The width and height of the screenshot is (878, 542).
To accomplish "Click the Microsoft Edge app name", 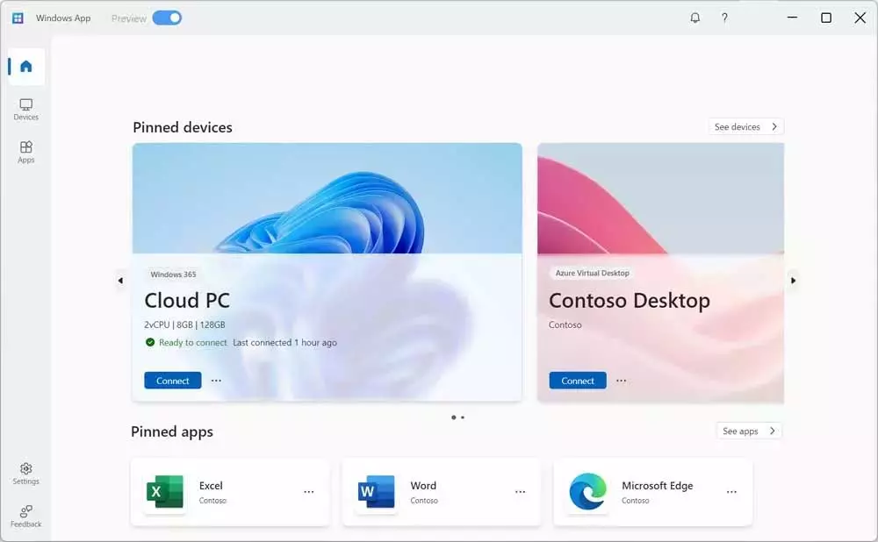I will pyautogui.click(x=657, y=486).
